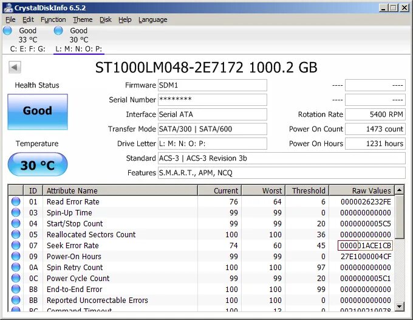413x320 pixels.
Task: Click the status orb for Seek Error Rate
Action: click(16, 245)
